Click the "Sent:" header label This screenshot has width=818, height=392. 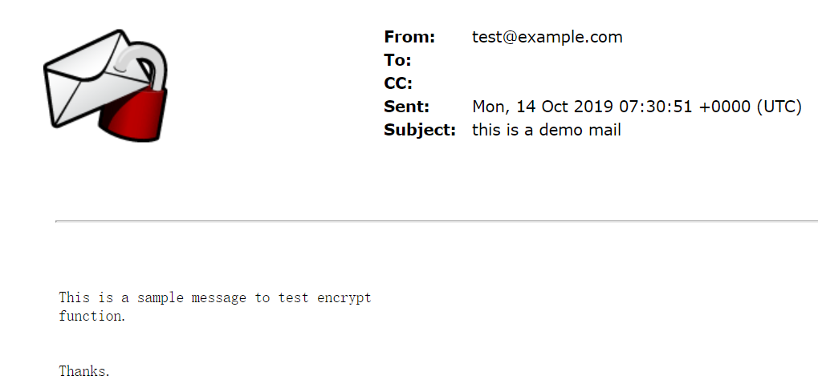tap(406, 107)
